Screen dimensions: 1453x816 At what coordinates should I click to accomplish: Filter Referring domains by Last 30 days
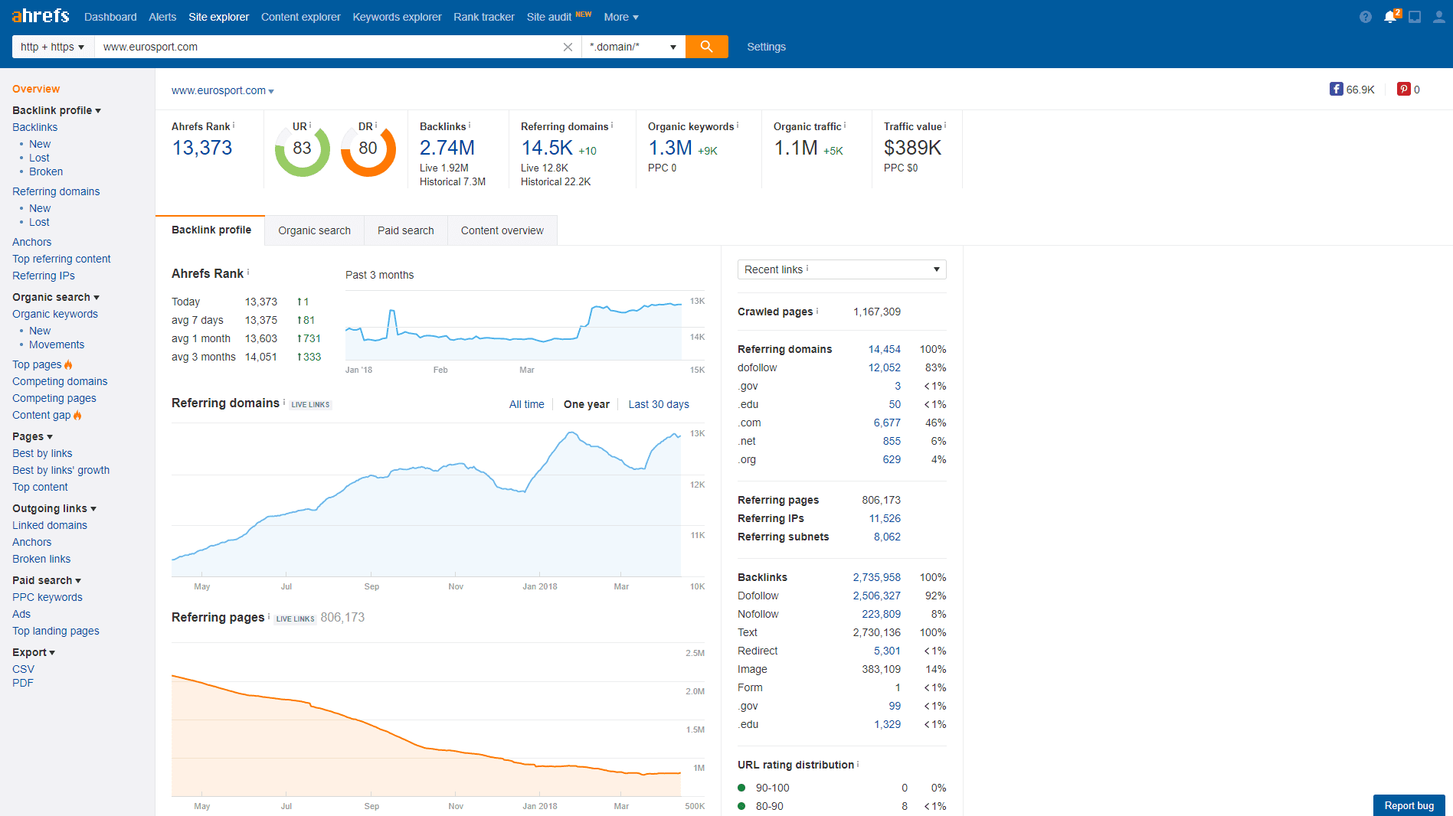pos(658,404)
